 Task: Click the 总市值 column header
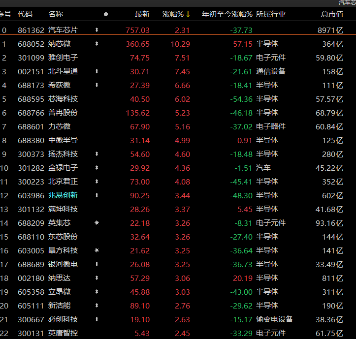tap(332, 14)
